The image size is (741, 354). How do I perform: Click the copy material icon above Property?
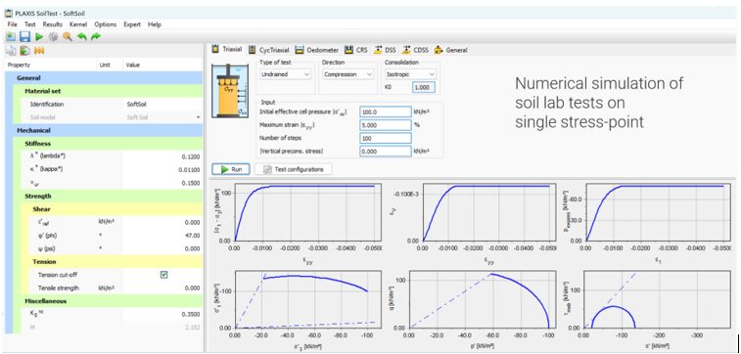(11, 51)
